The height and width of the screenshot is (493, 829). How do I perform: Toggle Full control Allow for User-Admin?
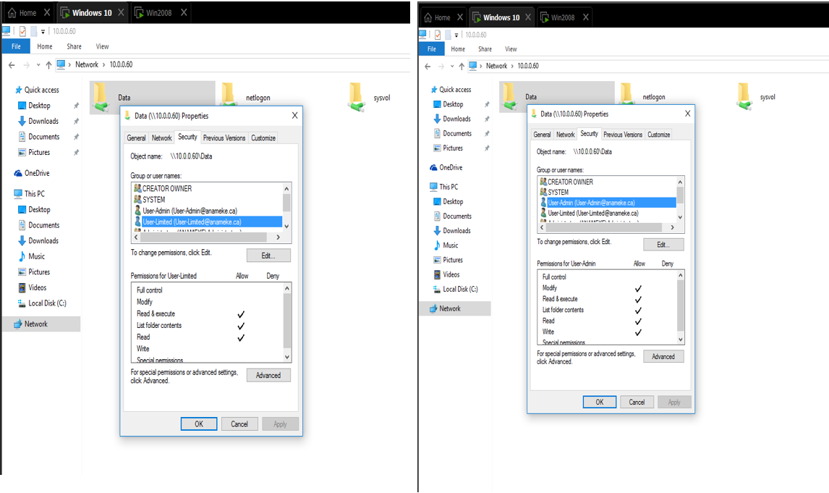point(639,277)
